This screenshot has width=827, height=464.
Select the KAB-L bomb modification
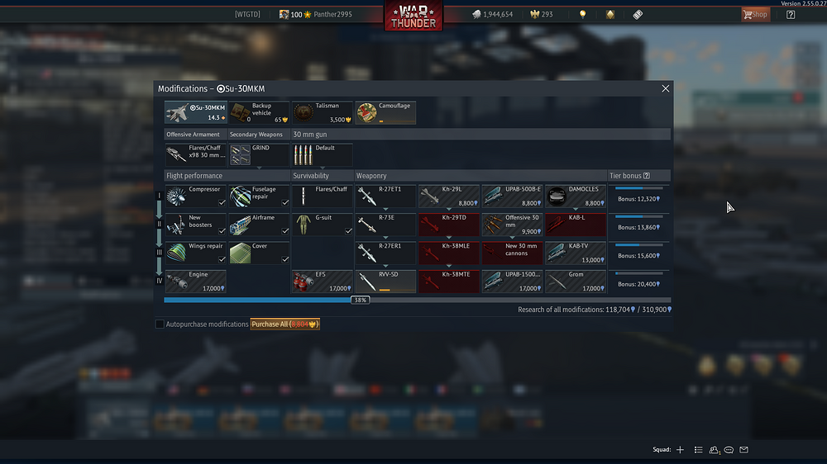click(x=576, y=225)
